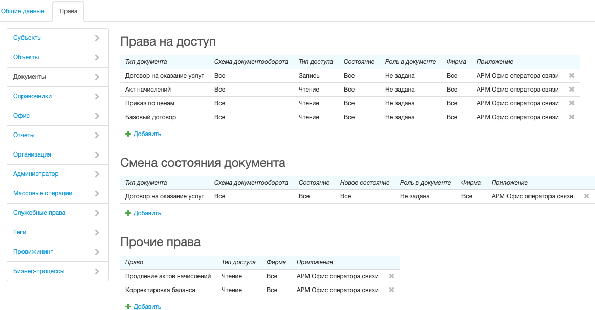Remove the state change row for Договор на оказание услуг
Image resolution: width=595 pixels, height=310 pixels.
point(586,196)
